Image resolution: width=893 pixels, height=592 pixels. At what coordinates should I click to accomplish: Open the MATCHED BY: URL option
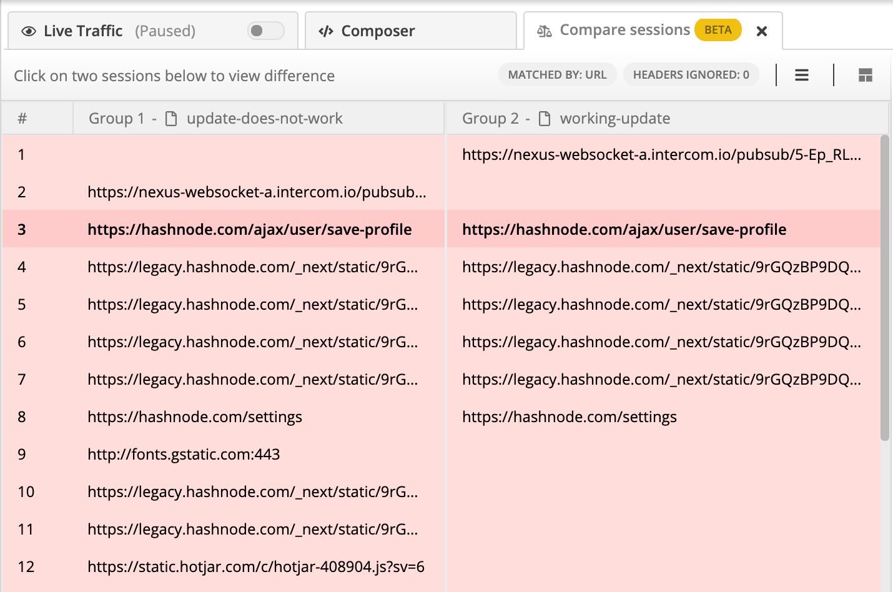click(557, 75)
